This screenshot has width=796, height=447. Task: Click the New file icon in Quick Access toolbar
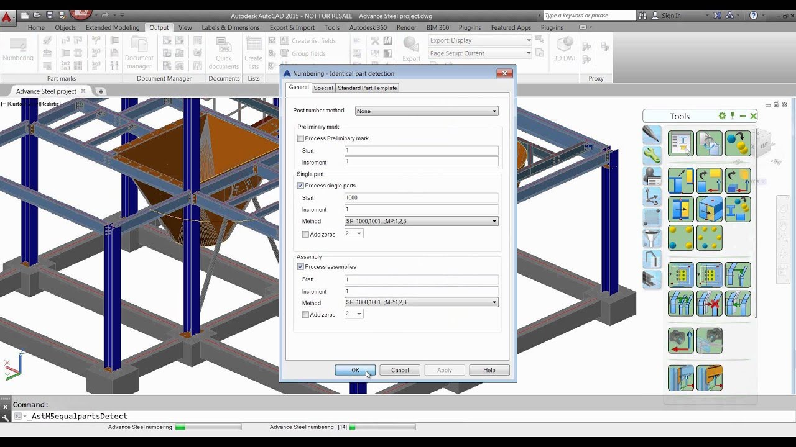25,15
